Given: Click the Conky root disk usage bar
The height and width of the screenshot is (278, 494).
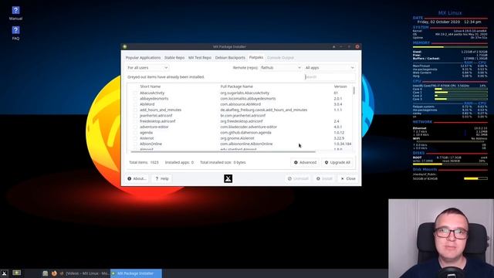Looking at the screenshot, I should [450, 164].
